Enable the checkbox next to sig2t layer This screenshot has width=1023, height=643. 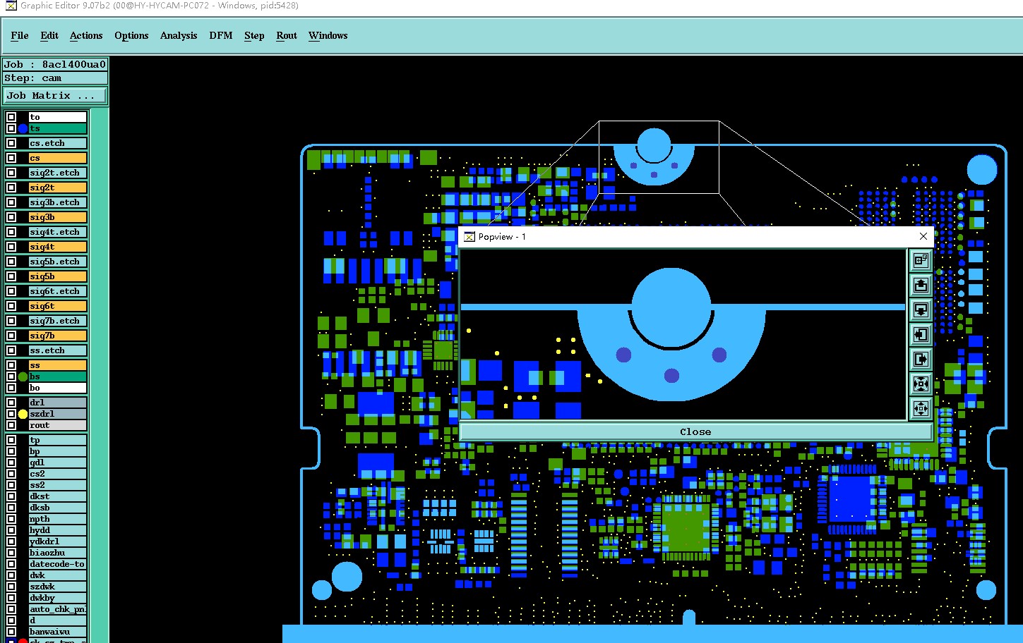coord(11,188)
